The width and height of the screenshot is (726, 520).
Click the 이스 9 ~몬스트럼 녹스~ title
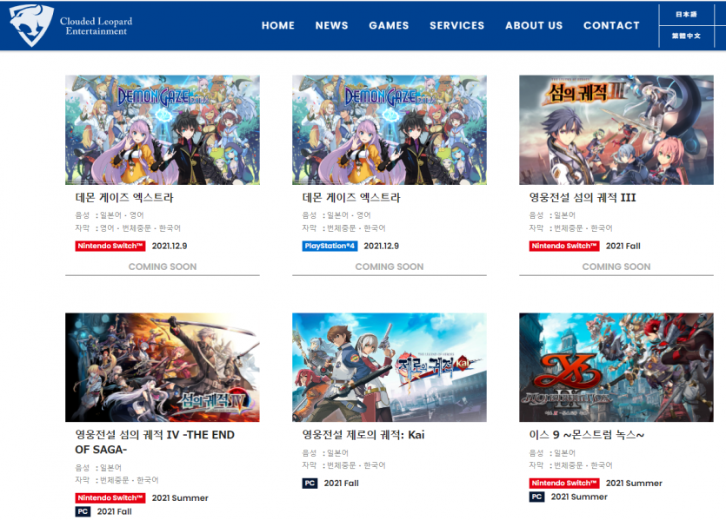pyautogui.click(x=587, y=435)
